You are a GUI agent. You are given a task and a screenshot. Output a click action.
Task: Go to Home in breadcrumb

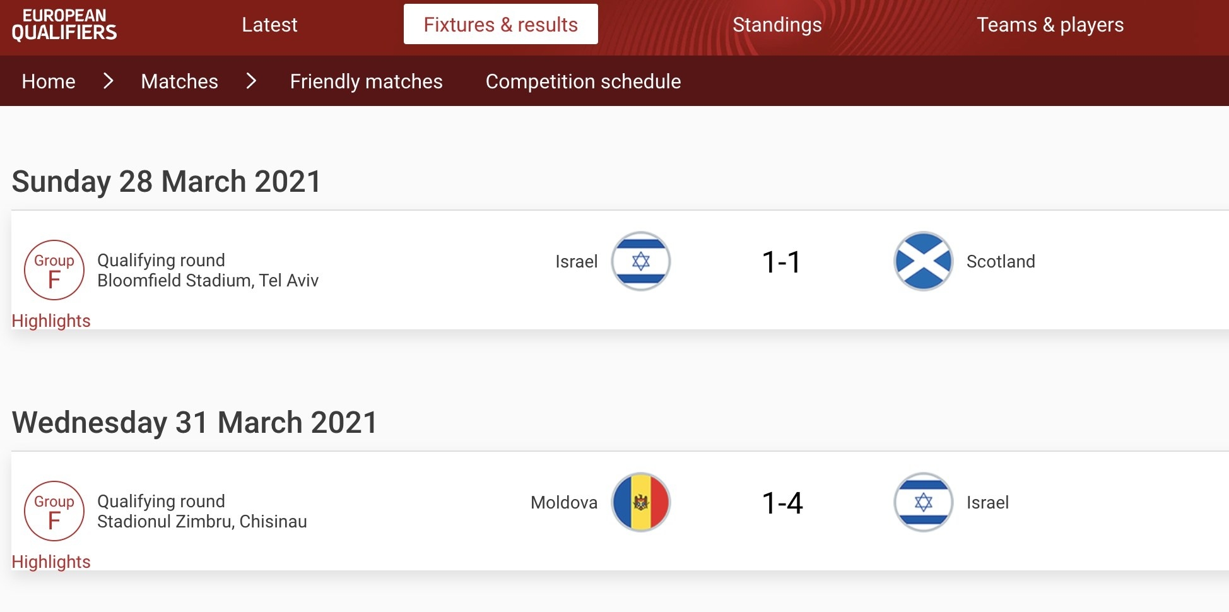(x=49, y=81)
